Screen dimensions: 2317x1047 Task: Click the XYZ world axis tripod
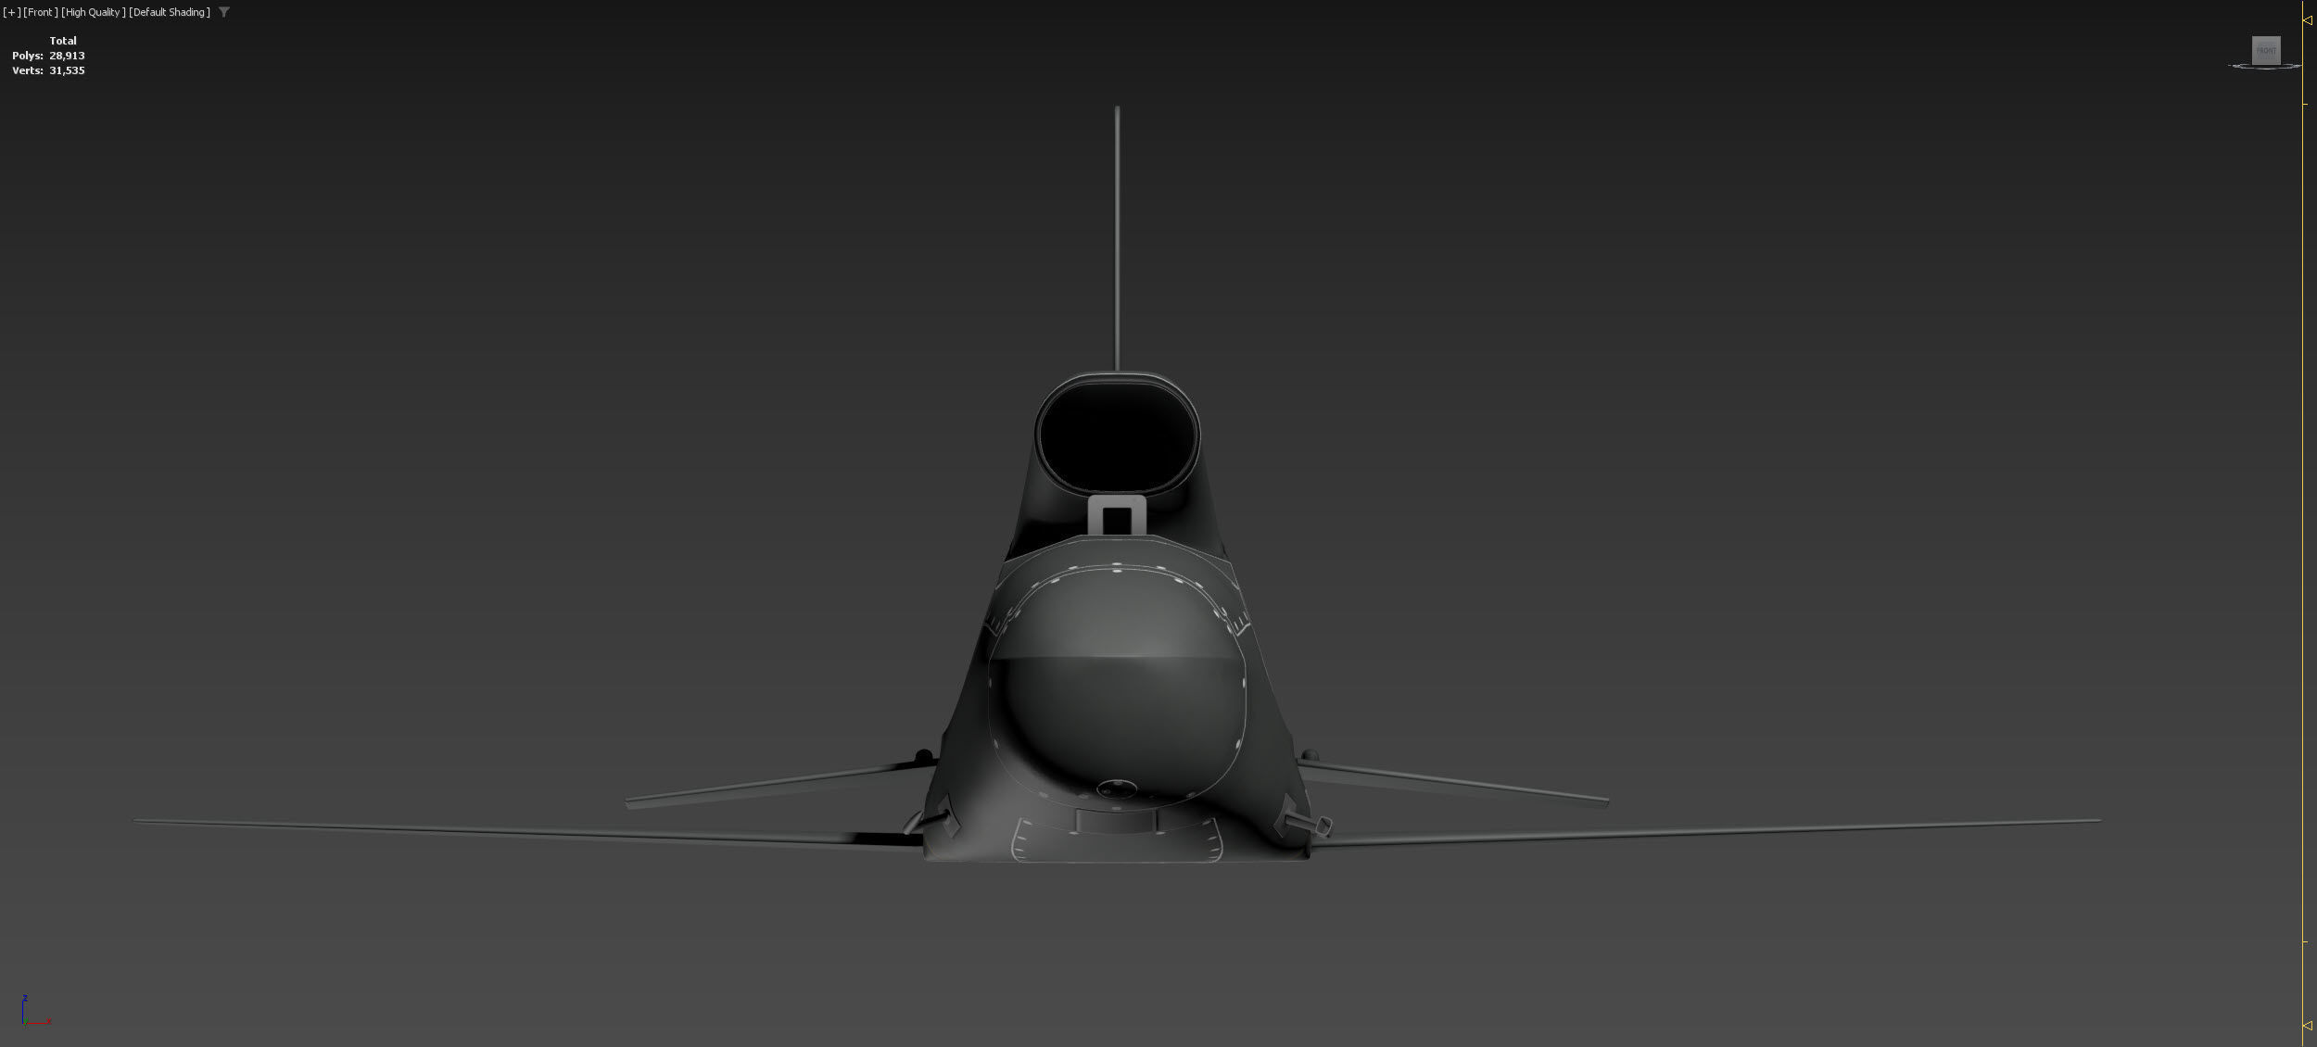pos(34,1010)
